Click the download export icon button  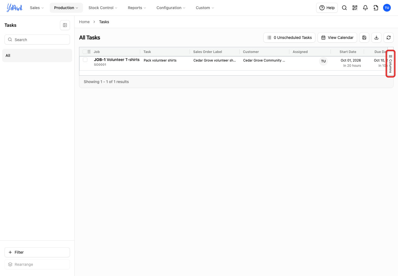[x=376, y=38]
